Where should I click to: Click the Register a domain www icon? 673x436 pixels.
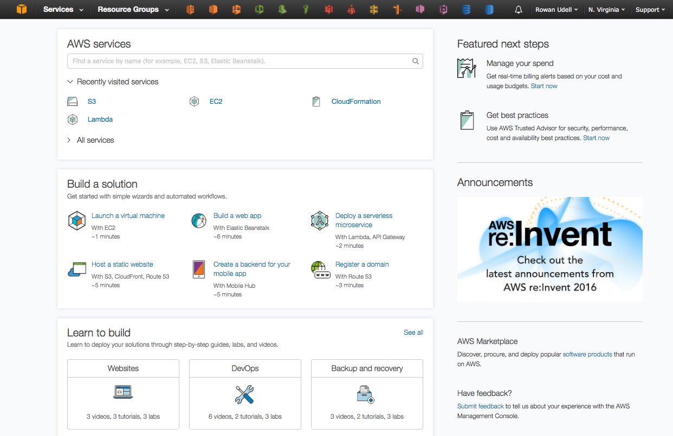pyautogui.click(x=321, y=269)
